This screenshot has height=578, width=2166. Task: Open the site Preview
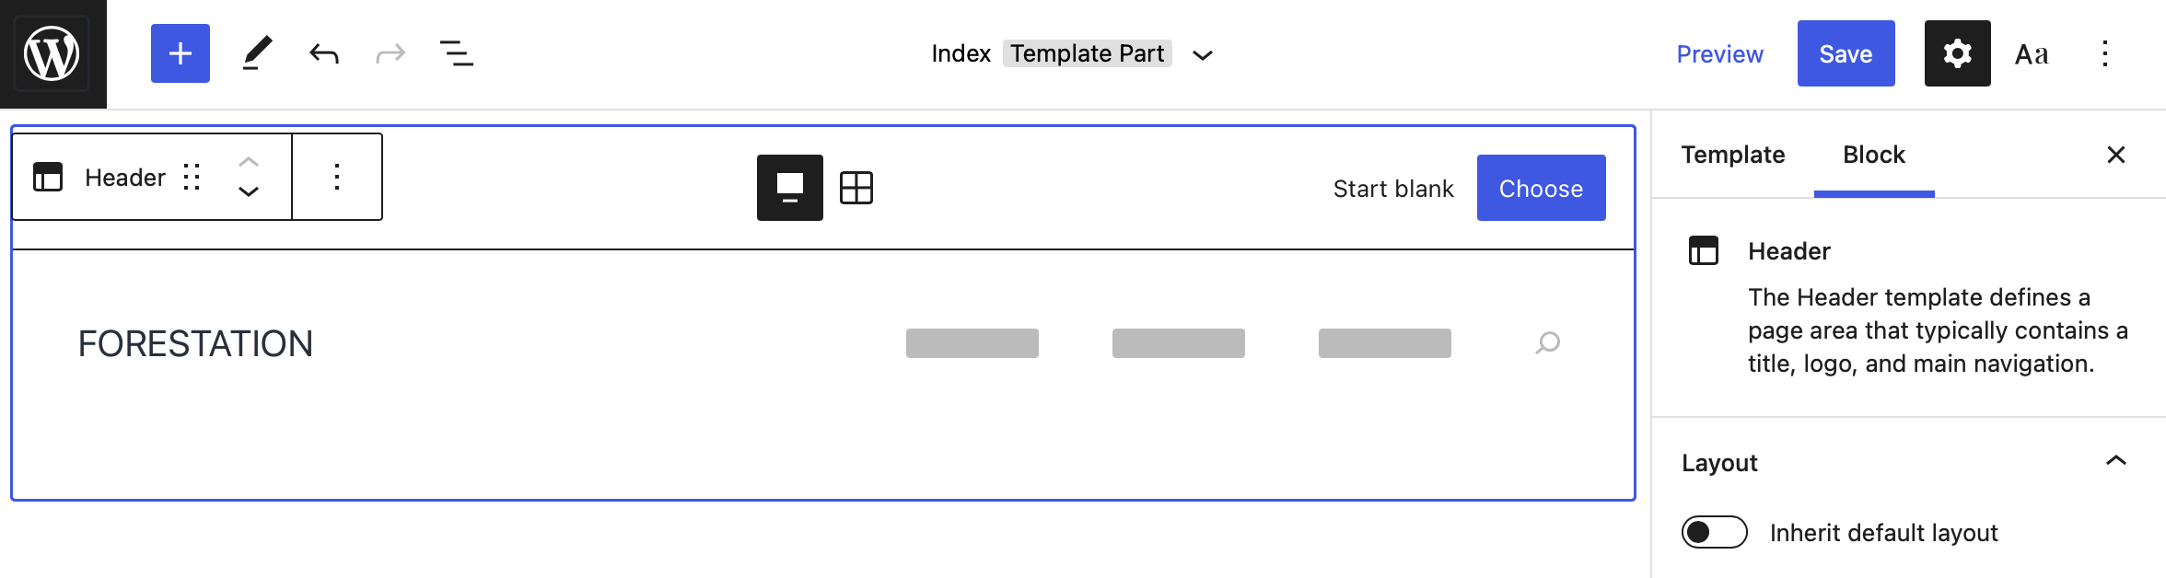point(1718,53)
